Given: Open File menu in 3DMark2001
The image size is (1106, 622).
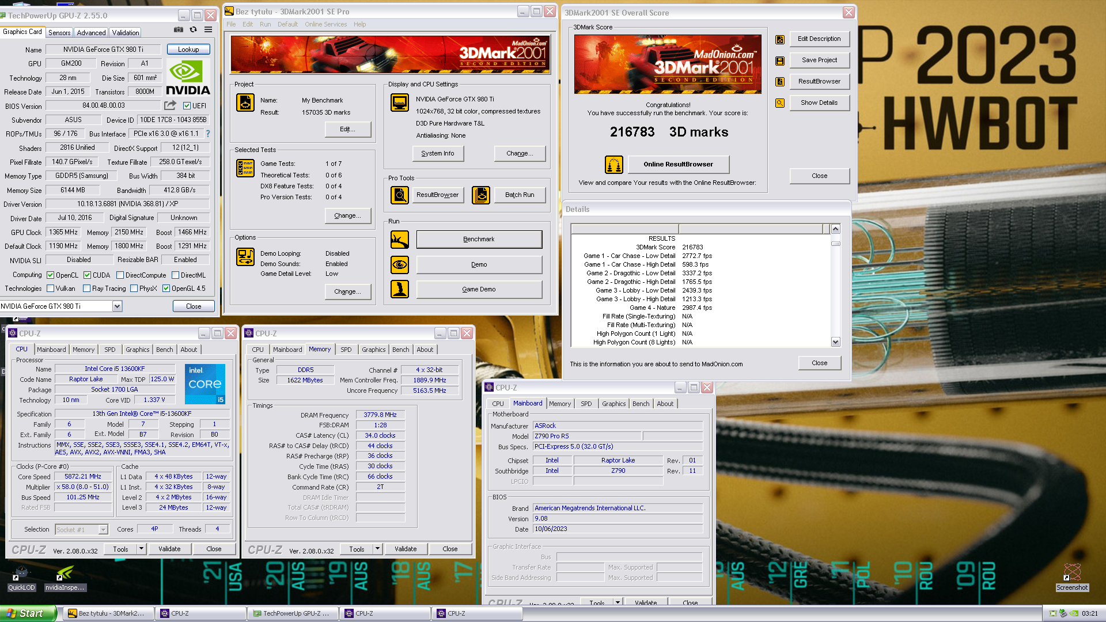Looking at the screenshot, I should click(231, 24).
